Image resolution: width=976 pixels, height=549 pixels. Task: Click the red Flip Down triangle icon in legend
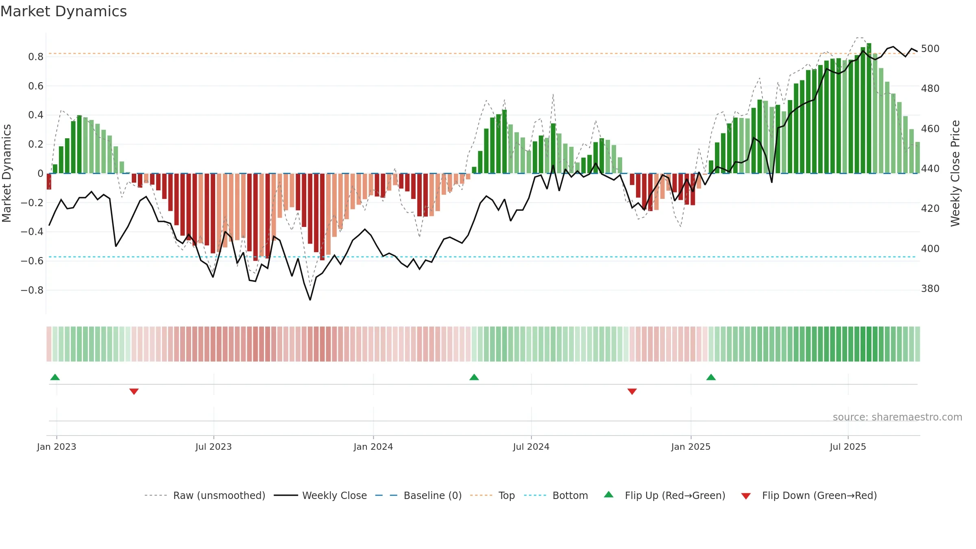click(x=746, y=496)
